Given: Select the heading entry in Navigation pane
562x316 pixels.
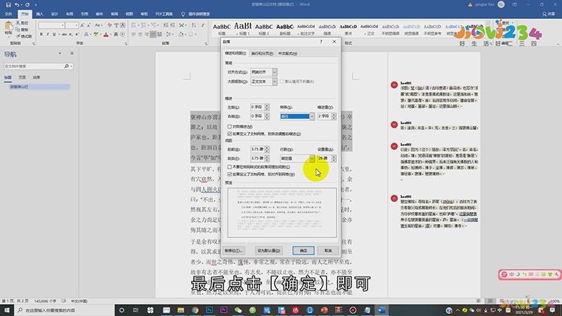Looking at the screenshot, I should (39, 86).
